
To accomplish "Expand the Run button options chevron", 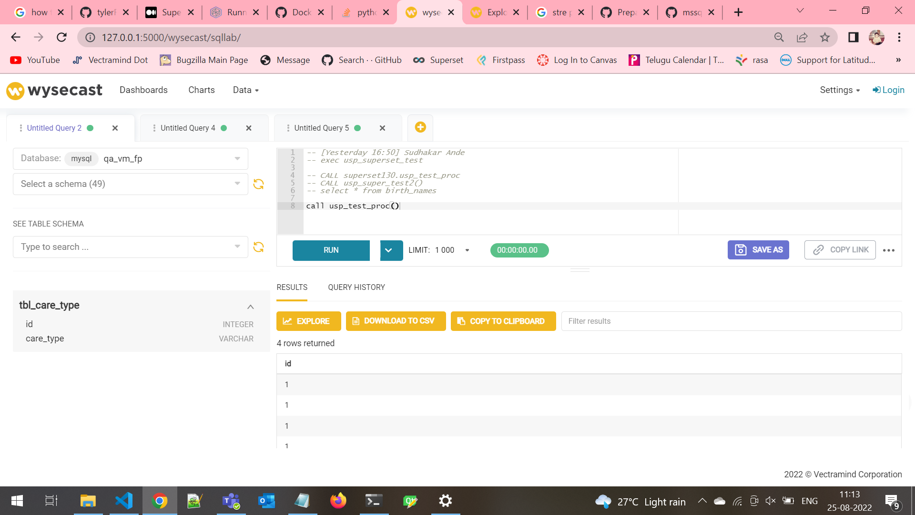I will point(391,250).
